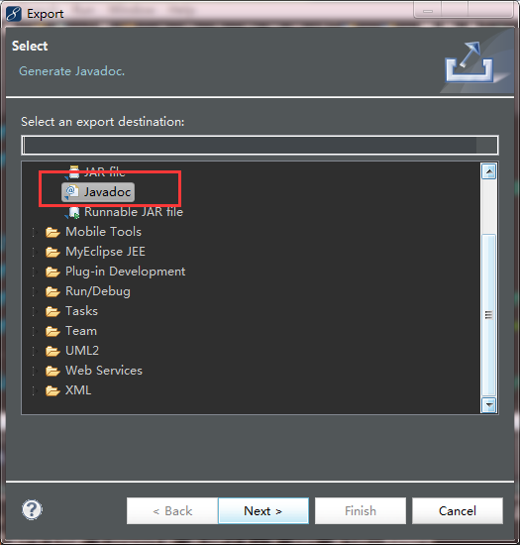The height and width of the screenshot is (545, 520).
Task: Click the Plug-in Development folder icon
Action: pyautogui.click(x=52, y=272)
